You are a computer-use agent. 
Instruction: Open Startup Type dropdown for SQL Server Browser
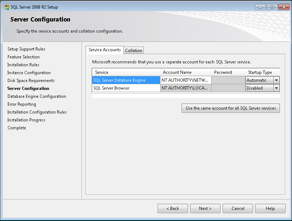coord(276,88)
